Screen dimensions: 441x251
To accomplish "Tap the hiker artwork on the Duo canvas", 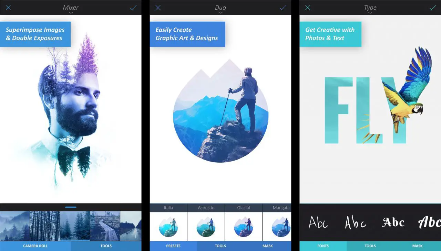I will coord(220,111).
